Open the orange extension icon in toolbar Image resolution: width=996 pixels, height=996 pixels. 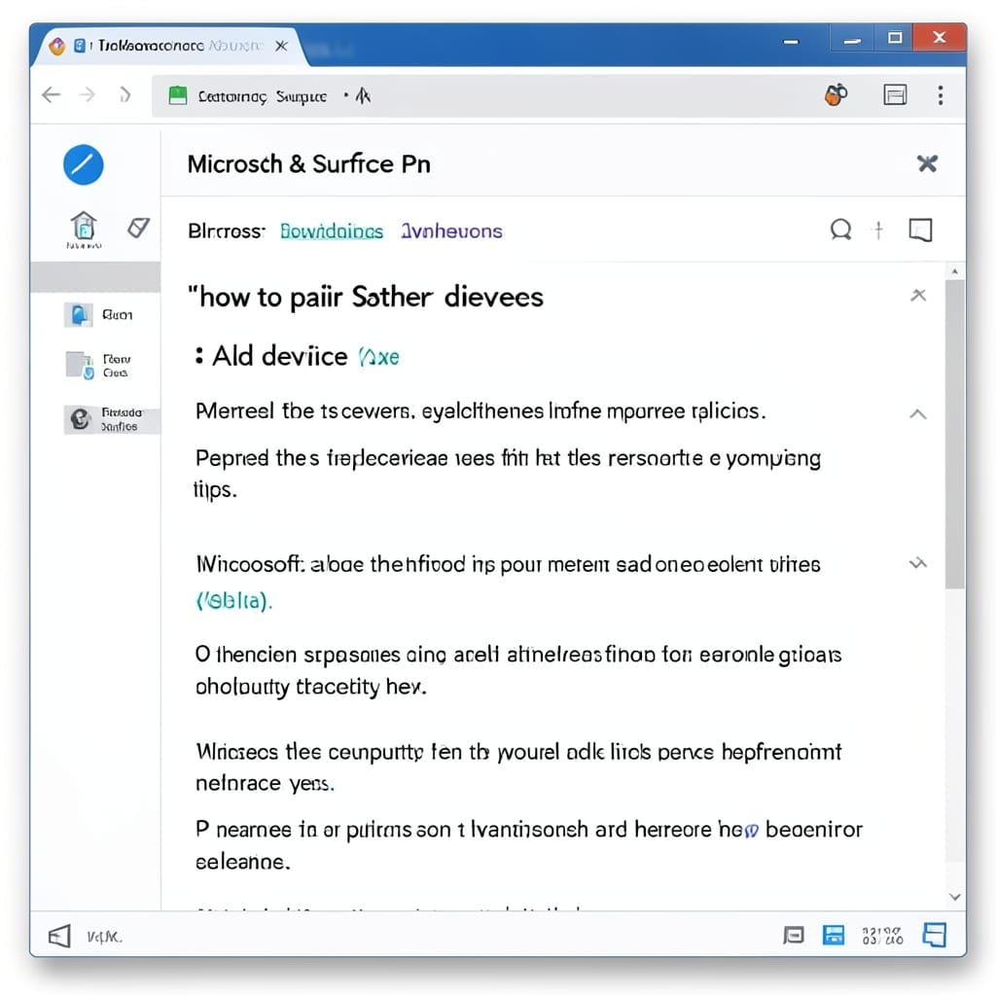pyautogui.click(x=836, y=94)
